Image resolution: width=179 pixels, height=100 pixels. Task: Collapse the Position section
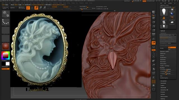coord(162,68)
